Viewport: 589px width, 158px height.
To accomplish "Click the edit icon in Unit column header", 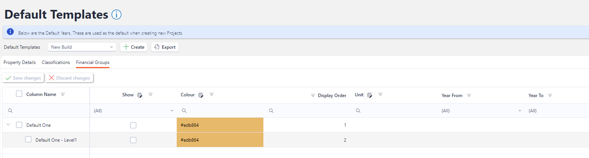I will point(369,95).
